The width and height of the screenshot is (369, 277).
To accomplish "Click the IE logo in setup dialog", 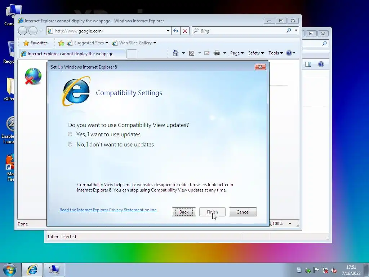I will tap(76, 91).
